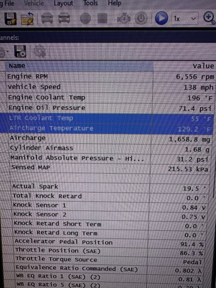Select the LTR Coolant Temp row
The height and width of the screenshot is (288, 216).
tap(107, 118)
